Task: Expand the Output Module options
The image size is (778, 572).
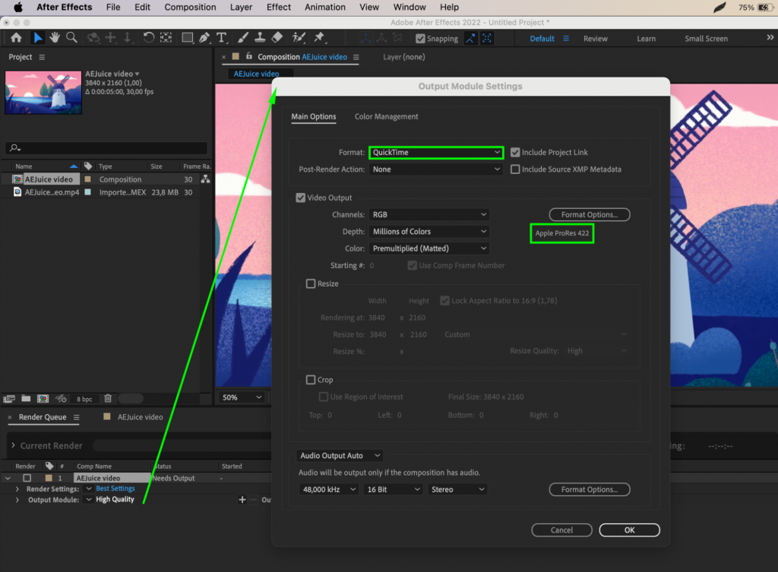Action: (x=17, y=499)
